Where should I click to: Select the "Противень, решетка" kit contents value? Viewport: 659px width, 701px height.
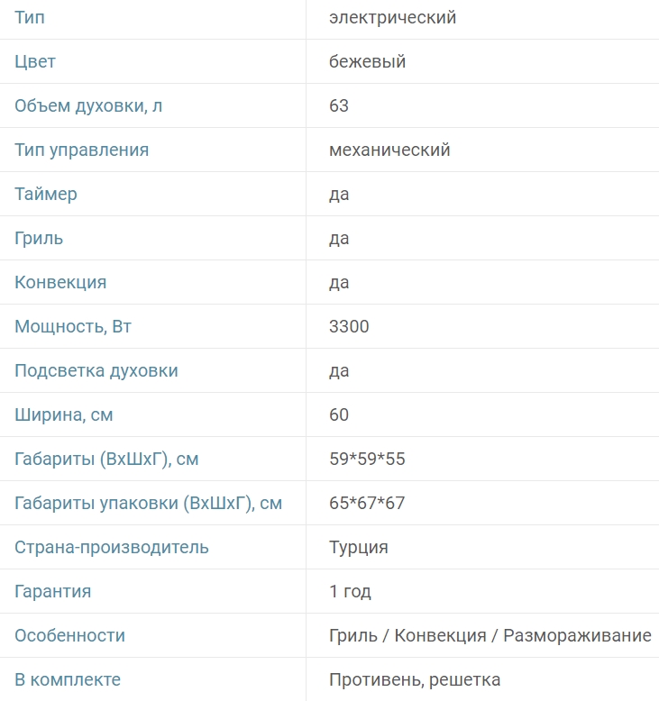click(415, 680)
